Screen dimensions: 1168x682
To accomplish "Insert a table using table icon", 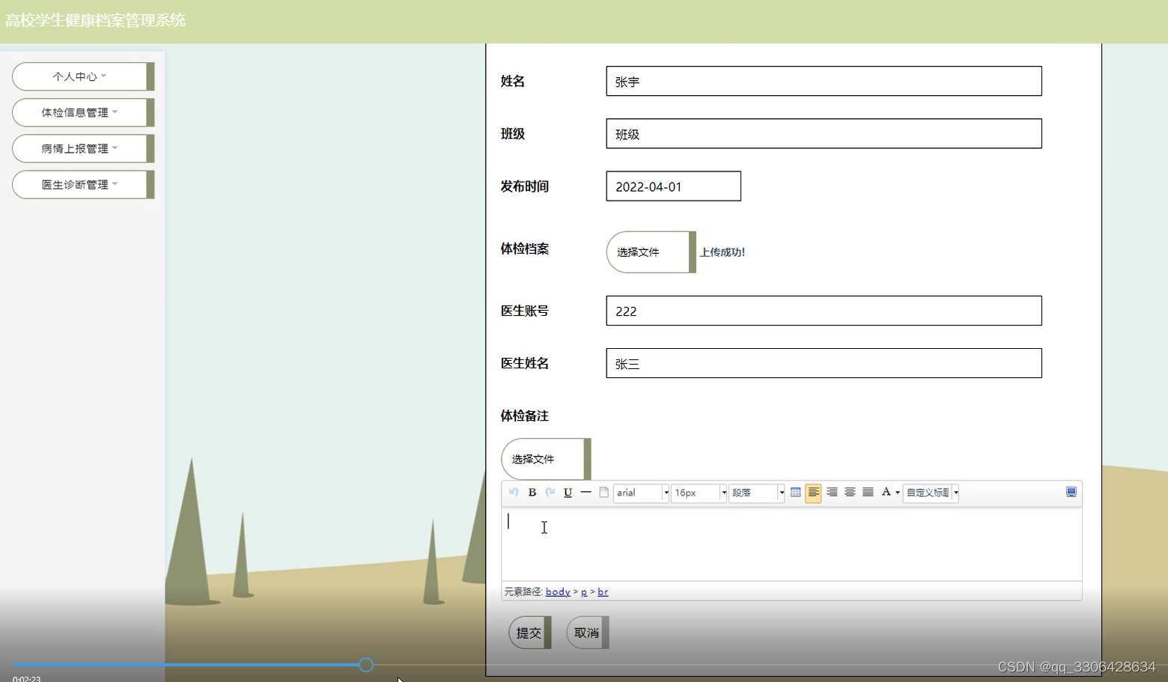I will pos(795,493).
